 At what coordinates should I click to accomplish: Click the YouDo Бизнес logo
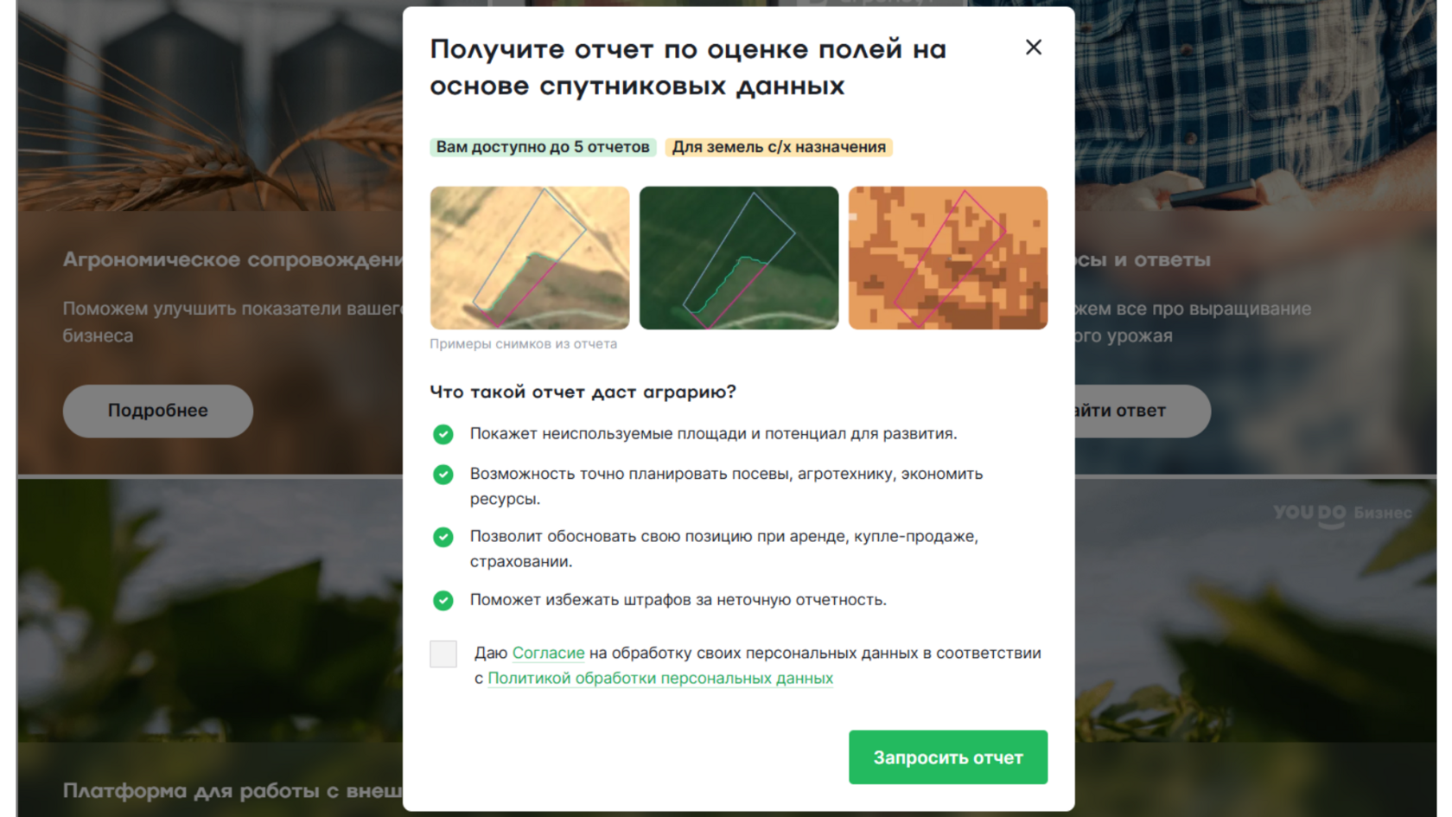[x=1342, y=514]
